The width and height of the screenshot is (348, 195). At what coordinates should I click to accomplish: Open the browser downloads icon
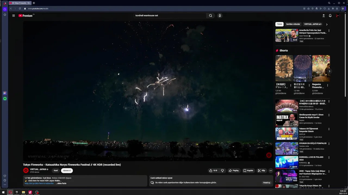tap(329, 8)
